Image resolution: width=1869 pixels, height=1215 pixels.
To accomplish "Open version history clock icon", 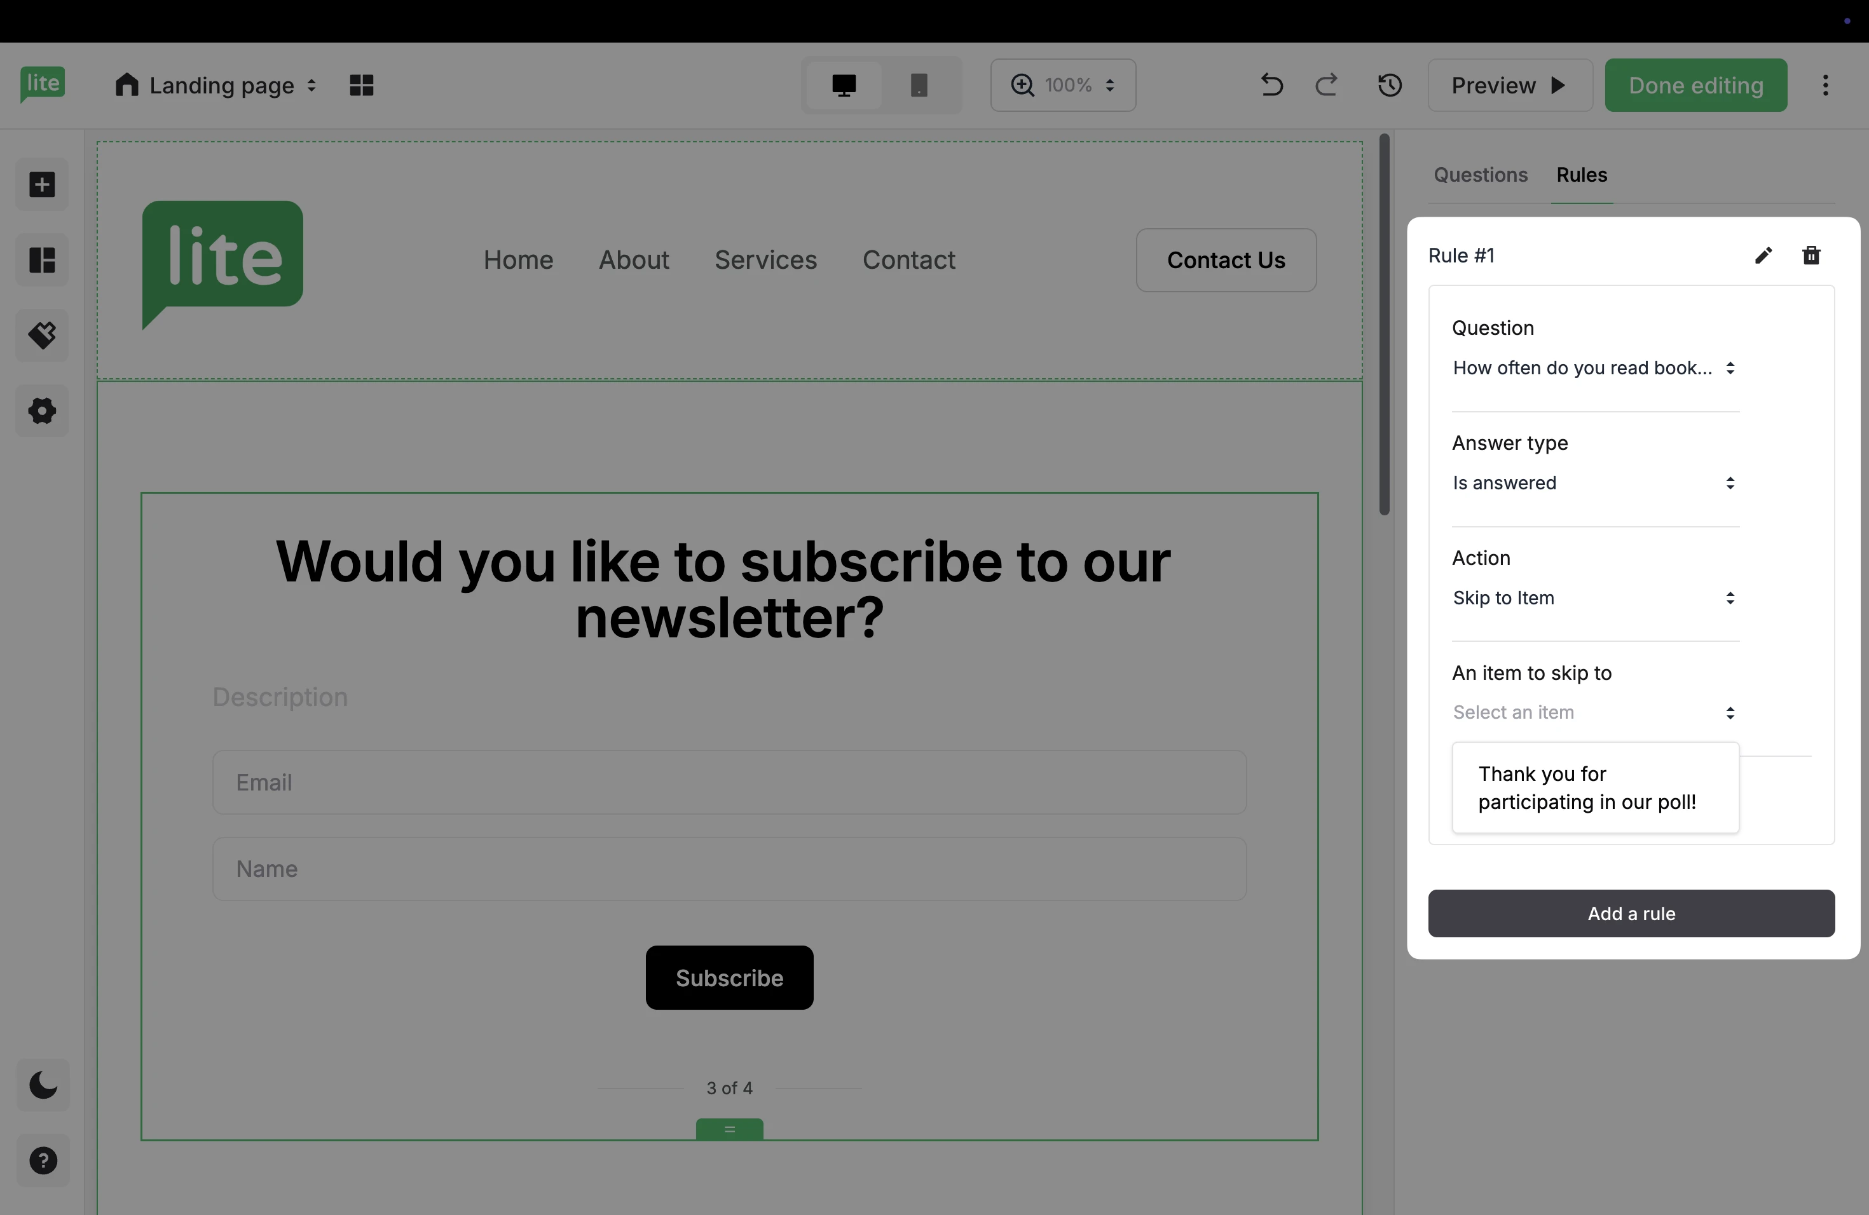I will tap(1389, 85).
